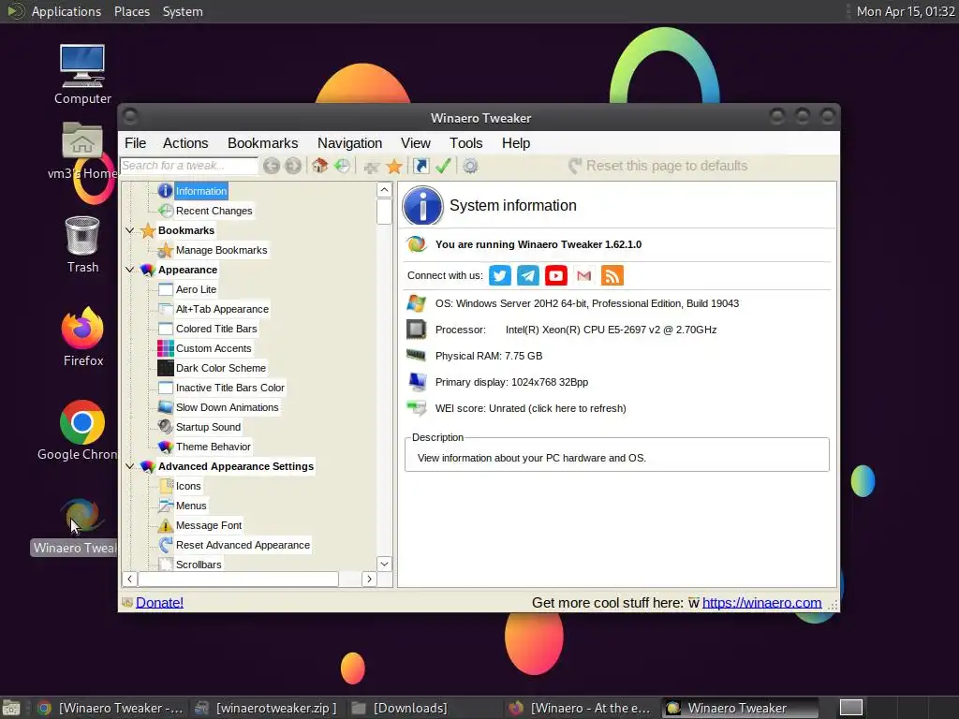Click the forward navigation arrow in toolbar
The width and height of the screenshot is (959, 719).
pos(293,166)
